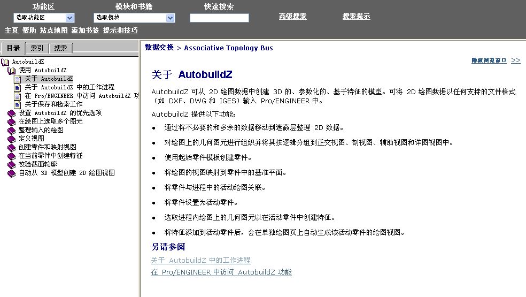Click the 关于 AutobuildZ page heading

tap(192, 74)
